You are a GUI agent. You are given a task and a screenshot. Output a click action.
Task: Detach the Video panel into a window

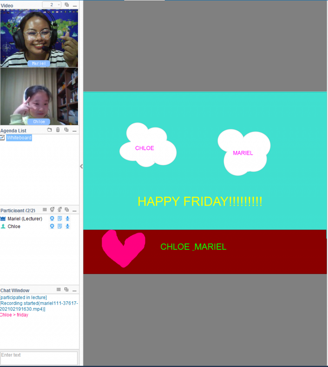coord(67,5)
